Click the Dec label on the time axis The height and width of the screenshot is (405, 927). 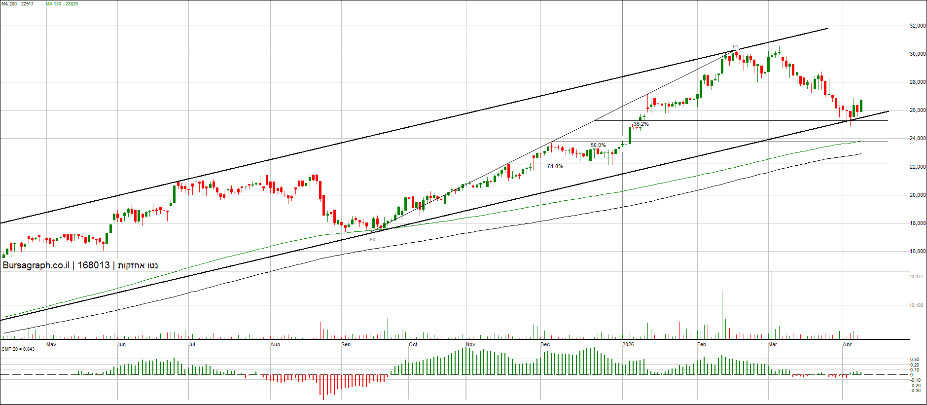[x=545, y=344]
